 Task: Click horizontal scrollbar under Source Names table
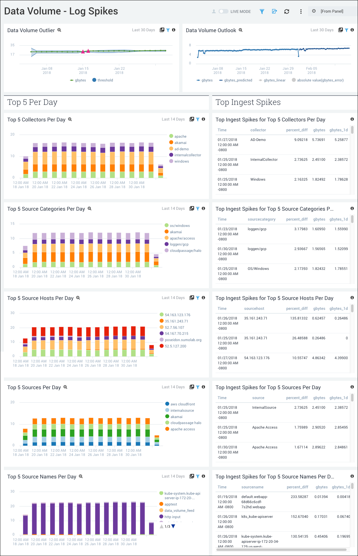coord(281,550)
